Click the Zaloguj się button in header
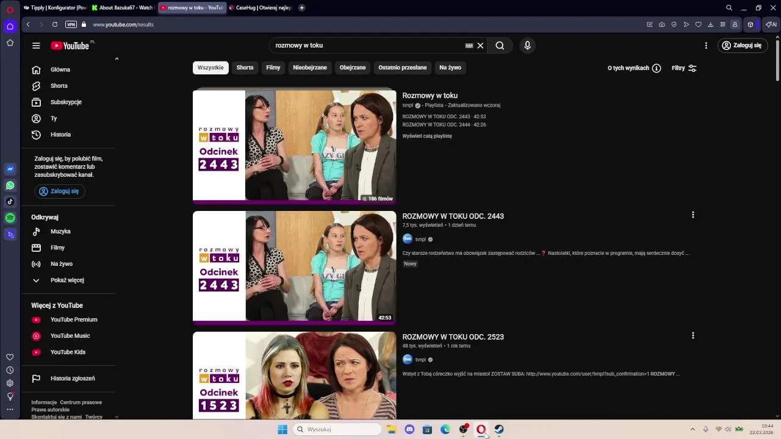The width and height of the screenshot is (781, 439). (x=742, y=46)
